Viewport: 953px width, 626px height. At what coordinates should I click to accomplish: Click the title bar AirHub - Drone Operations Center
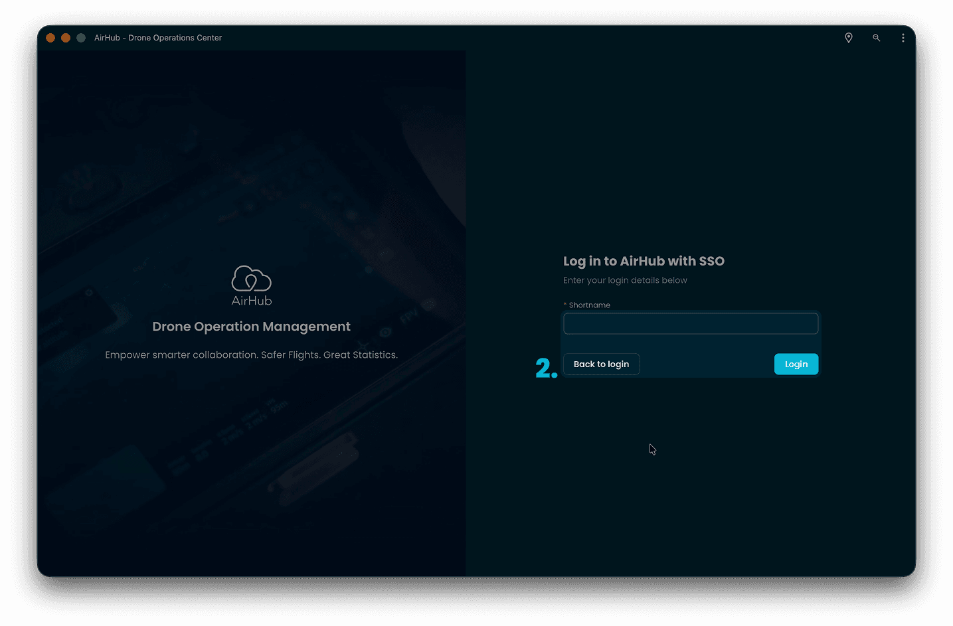coord(157,38)
